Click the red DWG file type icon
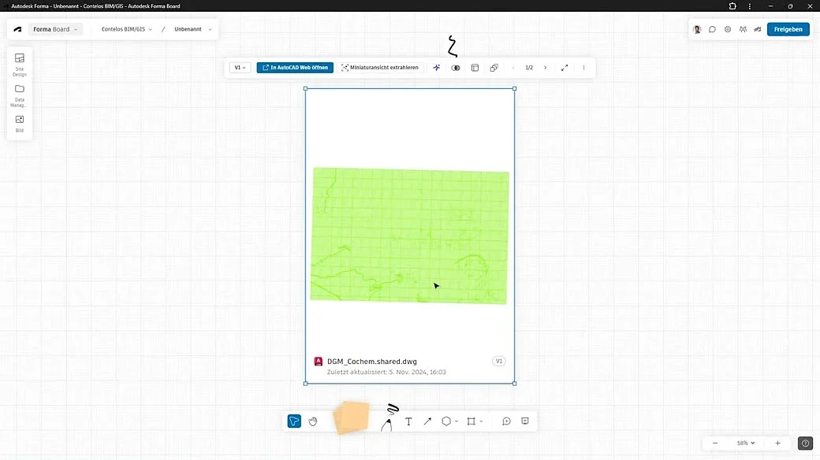The width and height of the screenshot is (820, 460). tap(318, 362)
